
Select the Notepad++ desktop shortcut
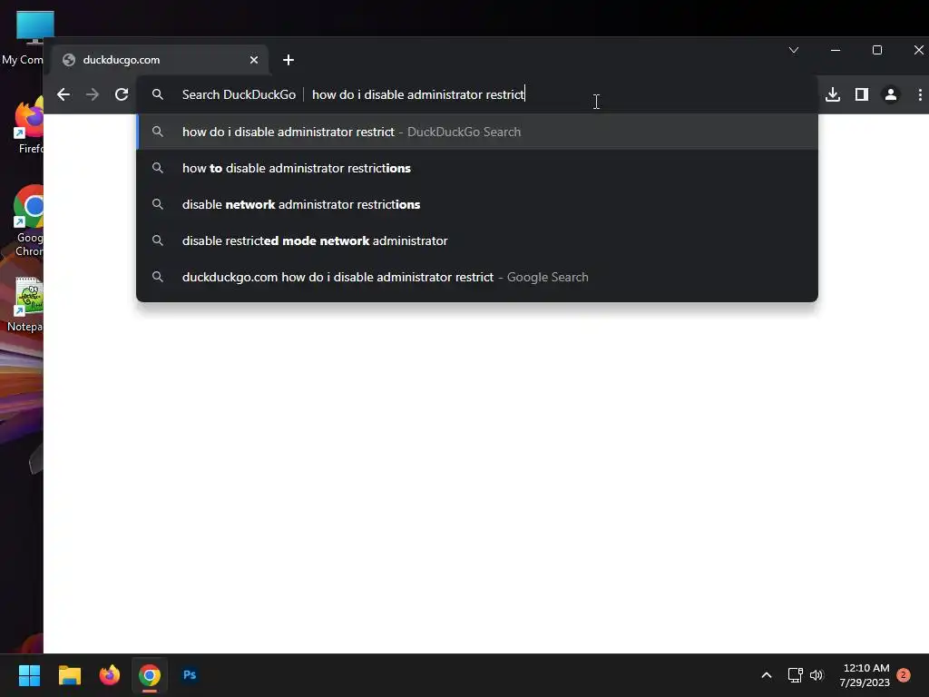[26, 304]
